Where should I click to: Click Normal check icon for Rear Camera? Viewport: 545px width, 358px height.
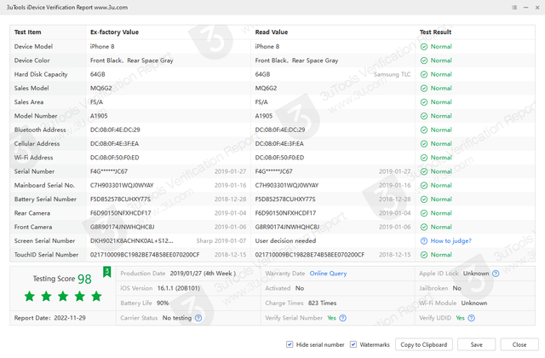424,213
